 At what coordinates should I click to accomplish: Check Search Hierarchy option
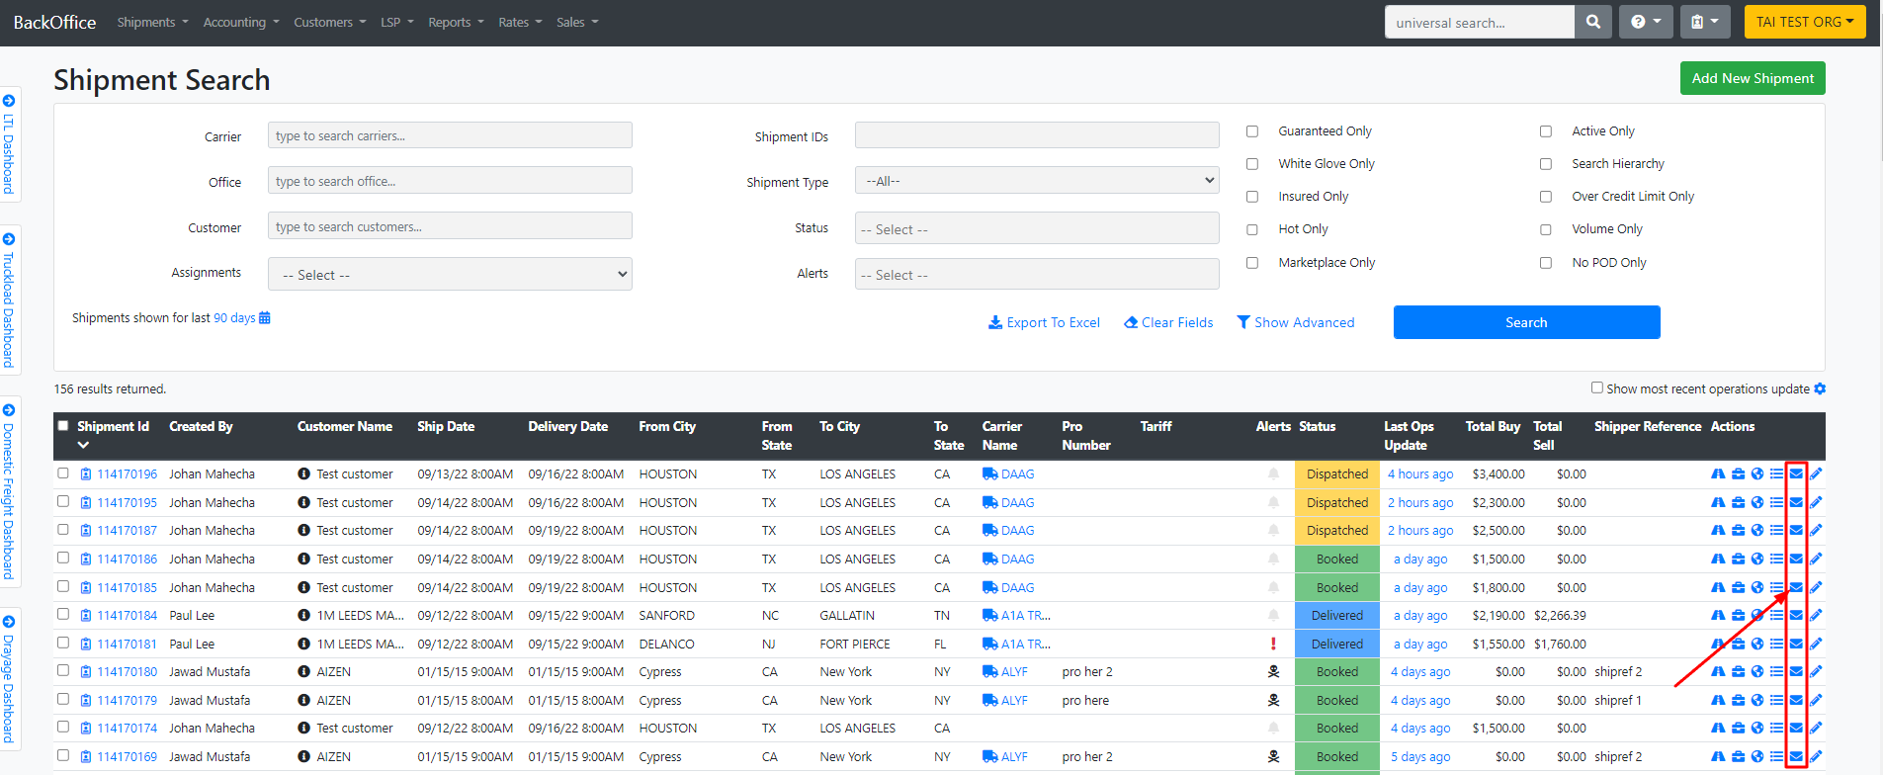(x=1546, y=164)
